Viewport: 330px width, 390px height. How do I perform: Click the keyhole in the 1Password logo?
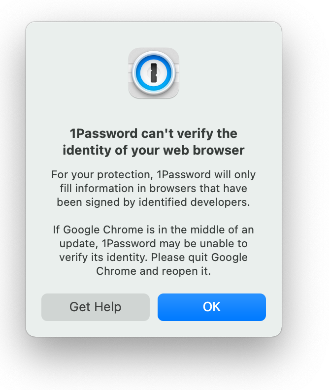pos(154,73)
